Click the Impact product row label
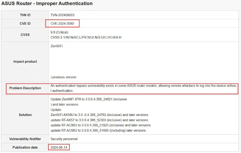 click(x=25, y=62)
